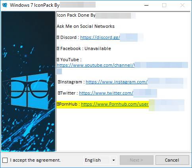The image size is (192, 168).
Task: Close the Windows 7 IconPack window
Action: coord(182,5)
